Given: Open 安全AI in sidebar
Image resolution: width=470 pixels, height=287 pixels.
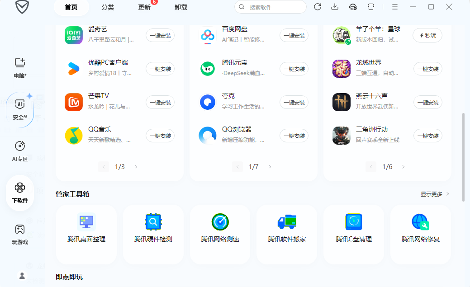Looking at the screenshot, I should pyautogui.click(x=20, y=110).
